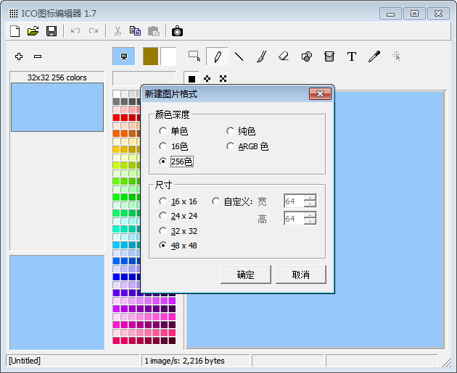Select the Eraser tool
Screen dimensions: 457x373
pos(284,56)
